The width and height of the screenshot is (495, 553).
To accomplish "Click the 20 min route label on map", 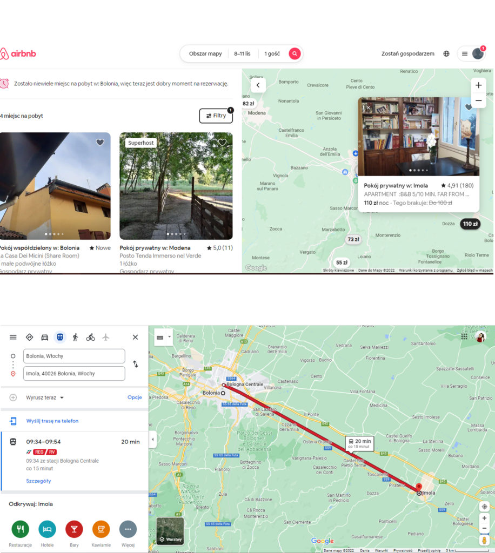I will point(359,443).
